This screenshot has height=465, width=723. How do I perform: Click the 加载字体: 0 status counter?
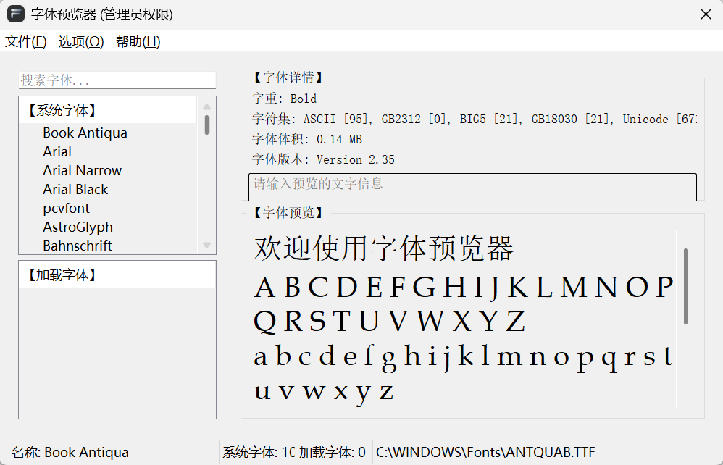[333, 451]
